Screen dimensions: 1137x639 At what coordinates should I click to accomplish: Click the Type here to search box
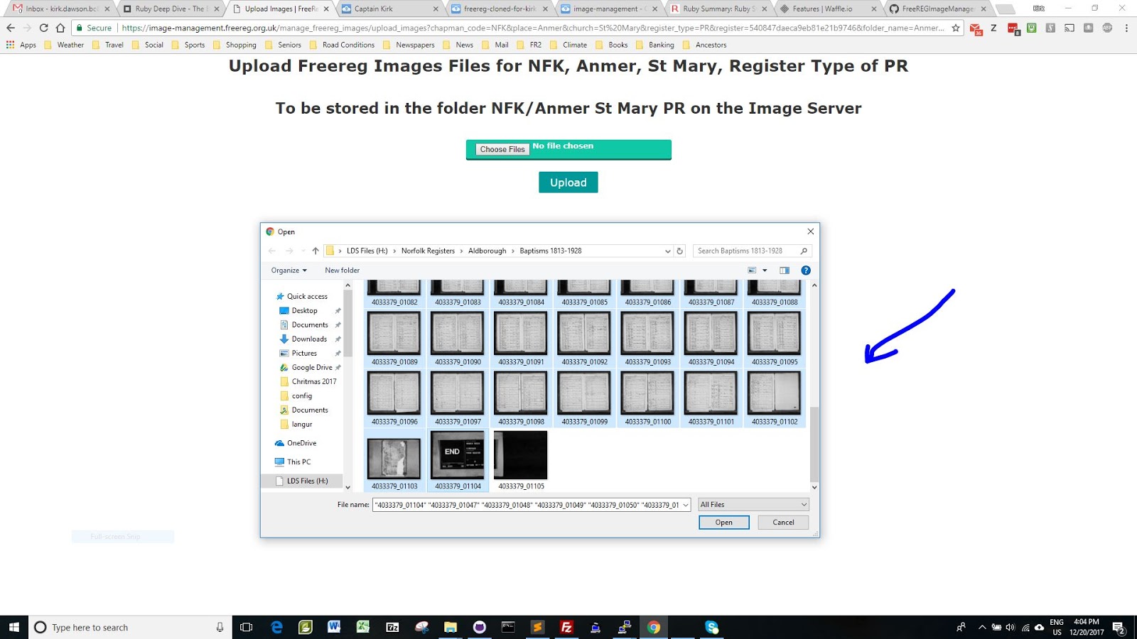[131, 627]
